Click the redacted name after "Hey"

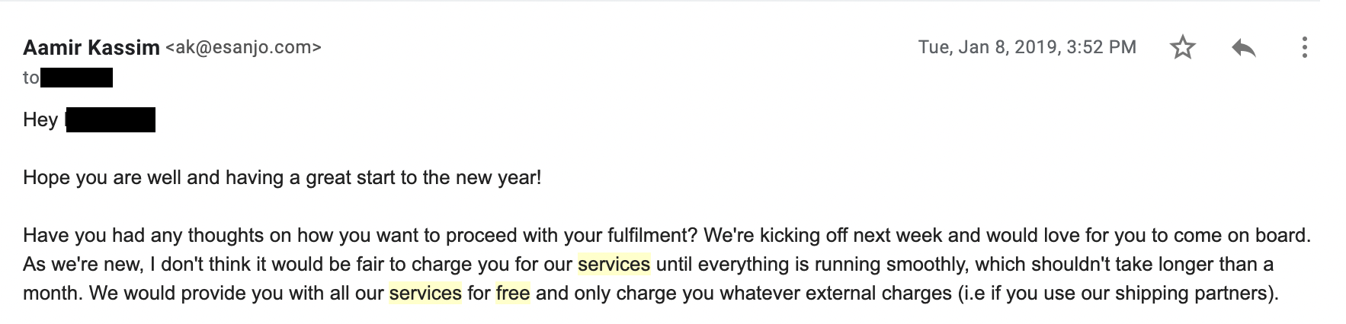coord(111,120)
